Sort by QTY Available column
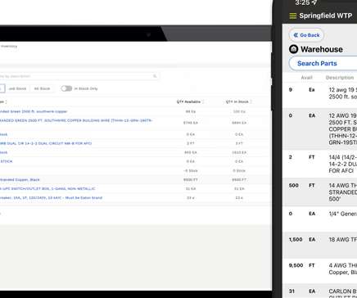Viewport: 357px width, 298px height. pyautogui.click(x=190, y=102)
